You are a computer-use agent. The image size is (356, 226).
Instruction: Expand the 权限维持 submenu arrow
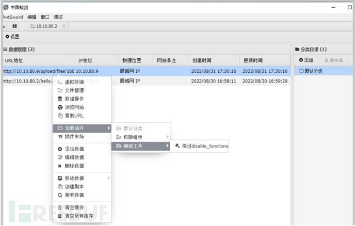[167, 137]
